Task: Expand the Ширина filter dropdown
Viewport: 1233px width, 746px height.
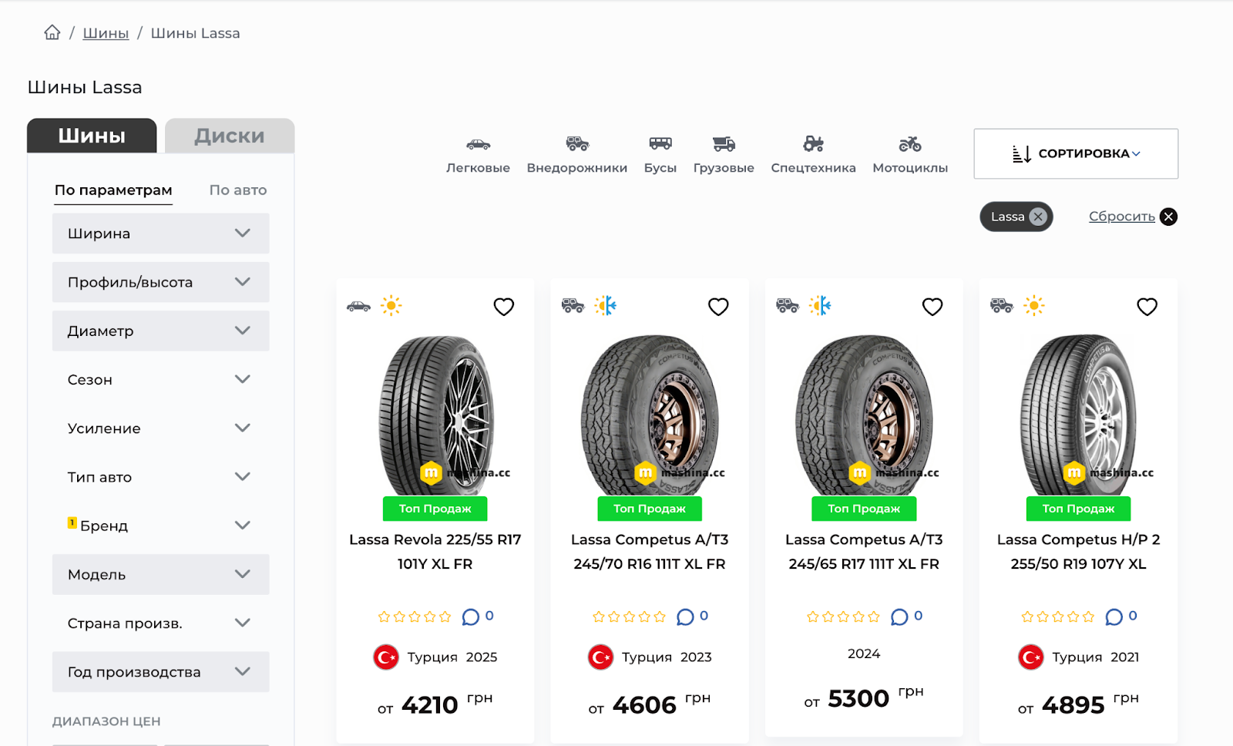Action: (160, 234)
